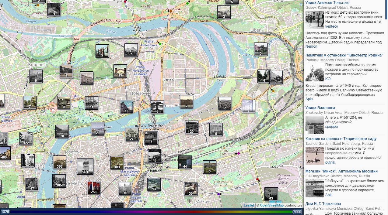Open 'Улица Баженова' photo link
Screen dimensions: 388x215
pyautogui.click(x=320, y=108)
